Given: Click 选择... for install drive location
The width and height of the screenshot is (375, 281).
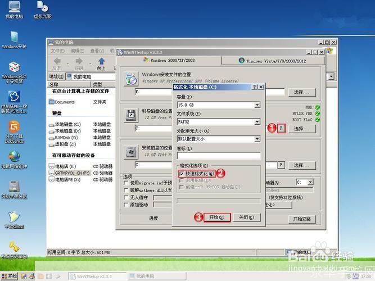Looking at the screenshot, I should click(x=302, y=165).
